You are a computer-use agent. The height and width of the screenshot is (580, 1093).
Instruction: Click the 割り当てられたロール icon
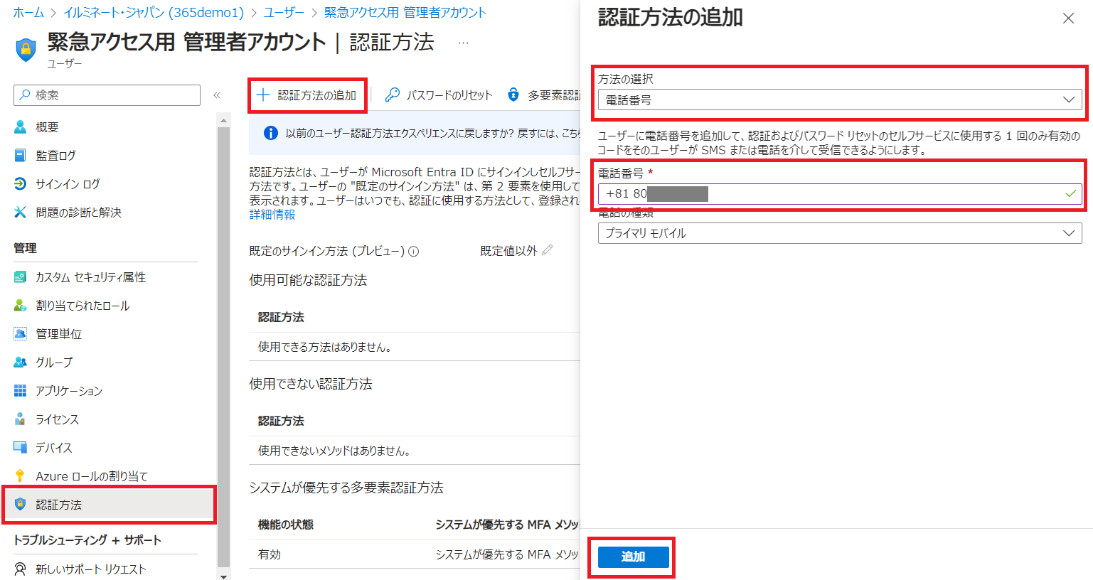pos(21,306)
